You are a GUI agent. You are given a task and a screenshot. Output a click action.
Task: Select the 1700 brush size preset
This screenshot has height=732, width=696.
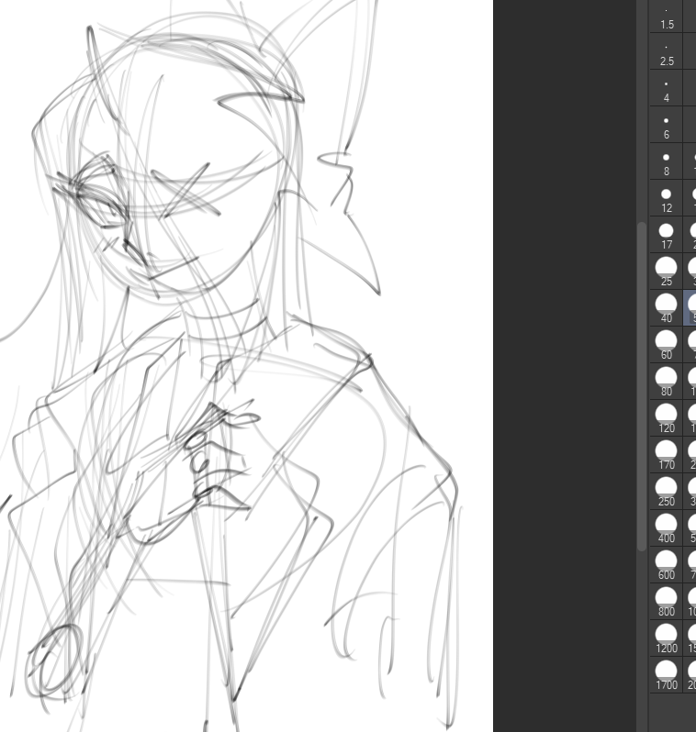point(666,674)
